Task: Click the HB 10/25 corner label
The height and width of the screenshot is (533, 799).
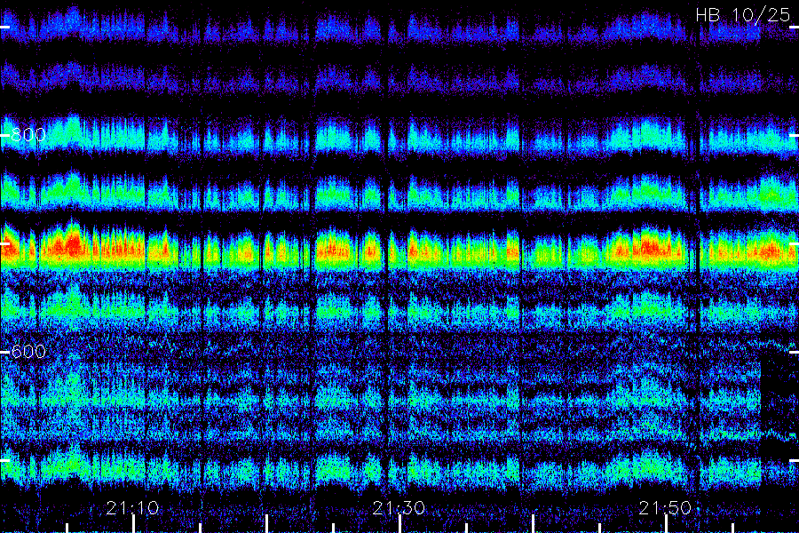Action: click(743, 15)
